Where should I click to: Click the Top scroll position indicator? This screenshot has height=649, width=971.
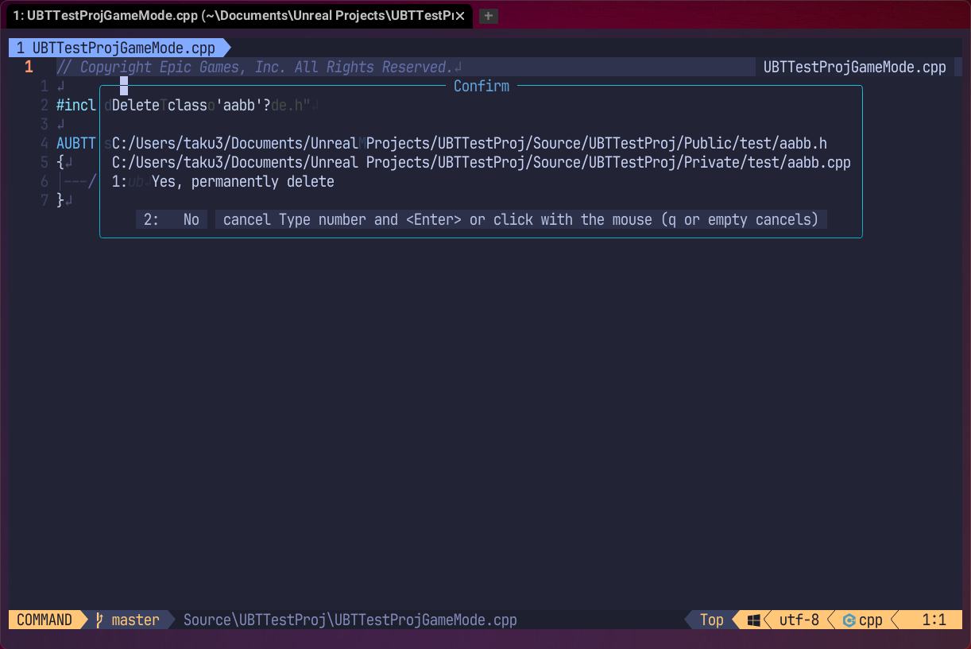coord(711,620)
